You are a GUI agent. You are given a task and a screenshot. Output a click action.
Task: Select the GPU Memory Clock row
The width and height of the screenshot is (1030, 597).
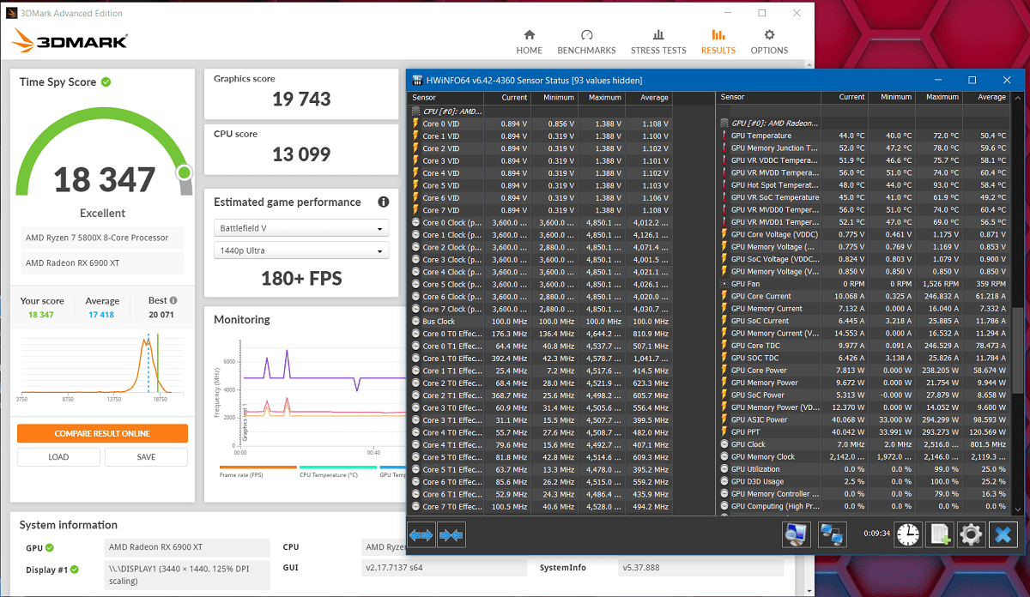click(863, 457)
